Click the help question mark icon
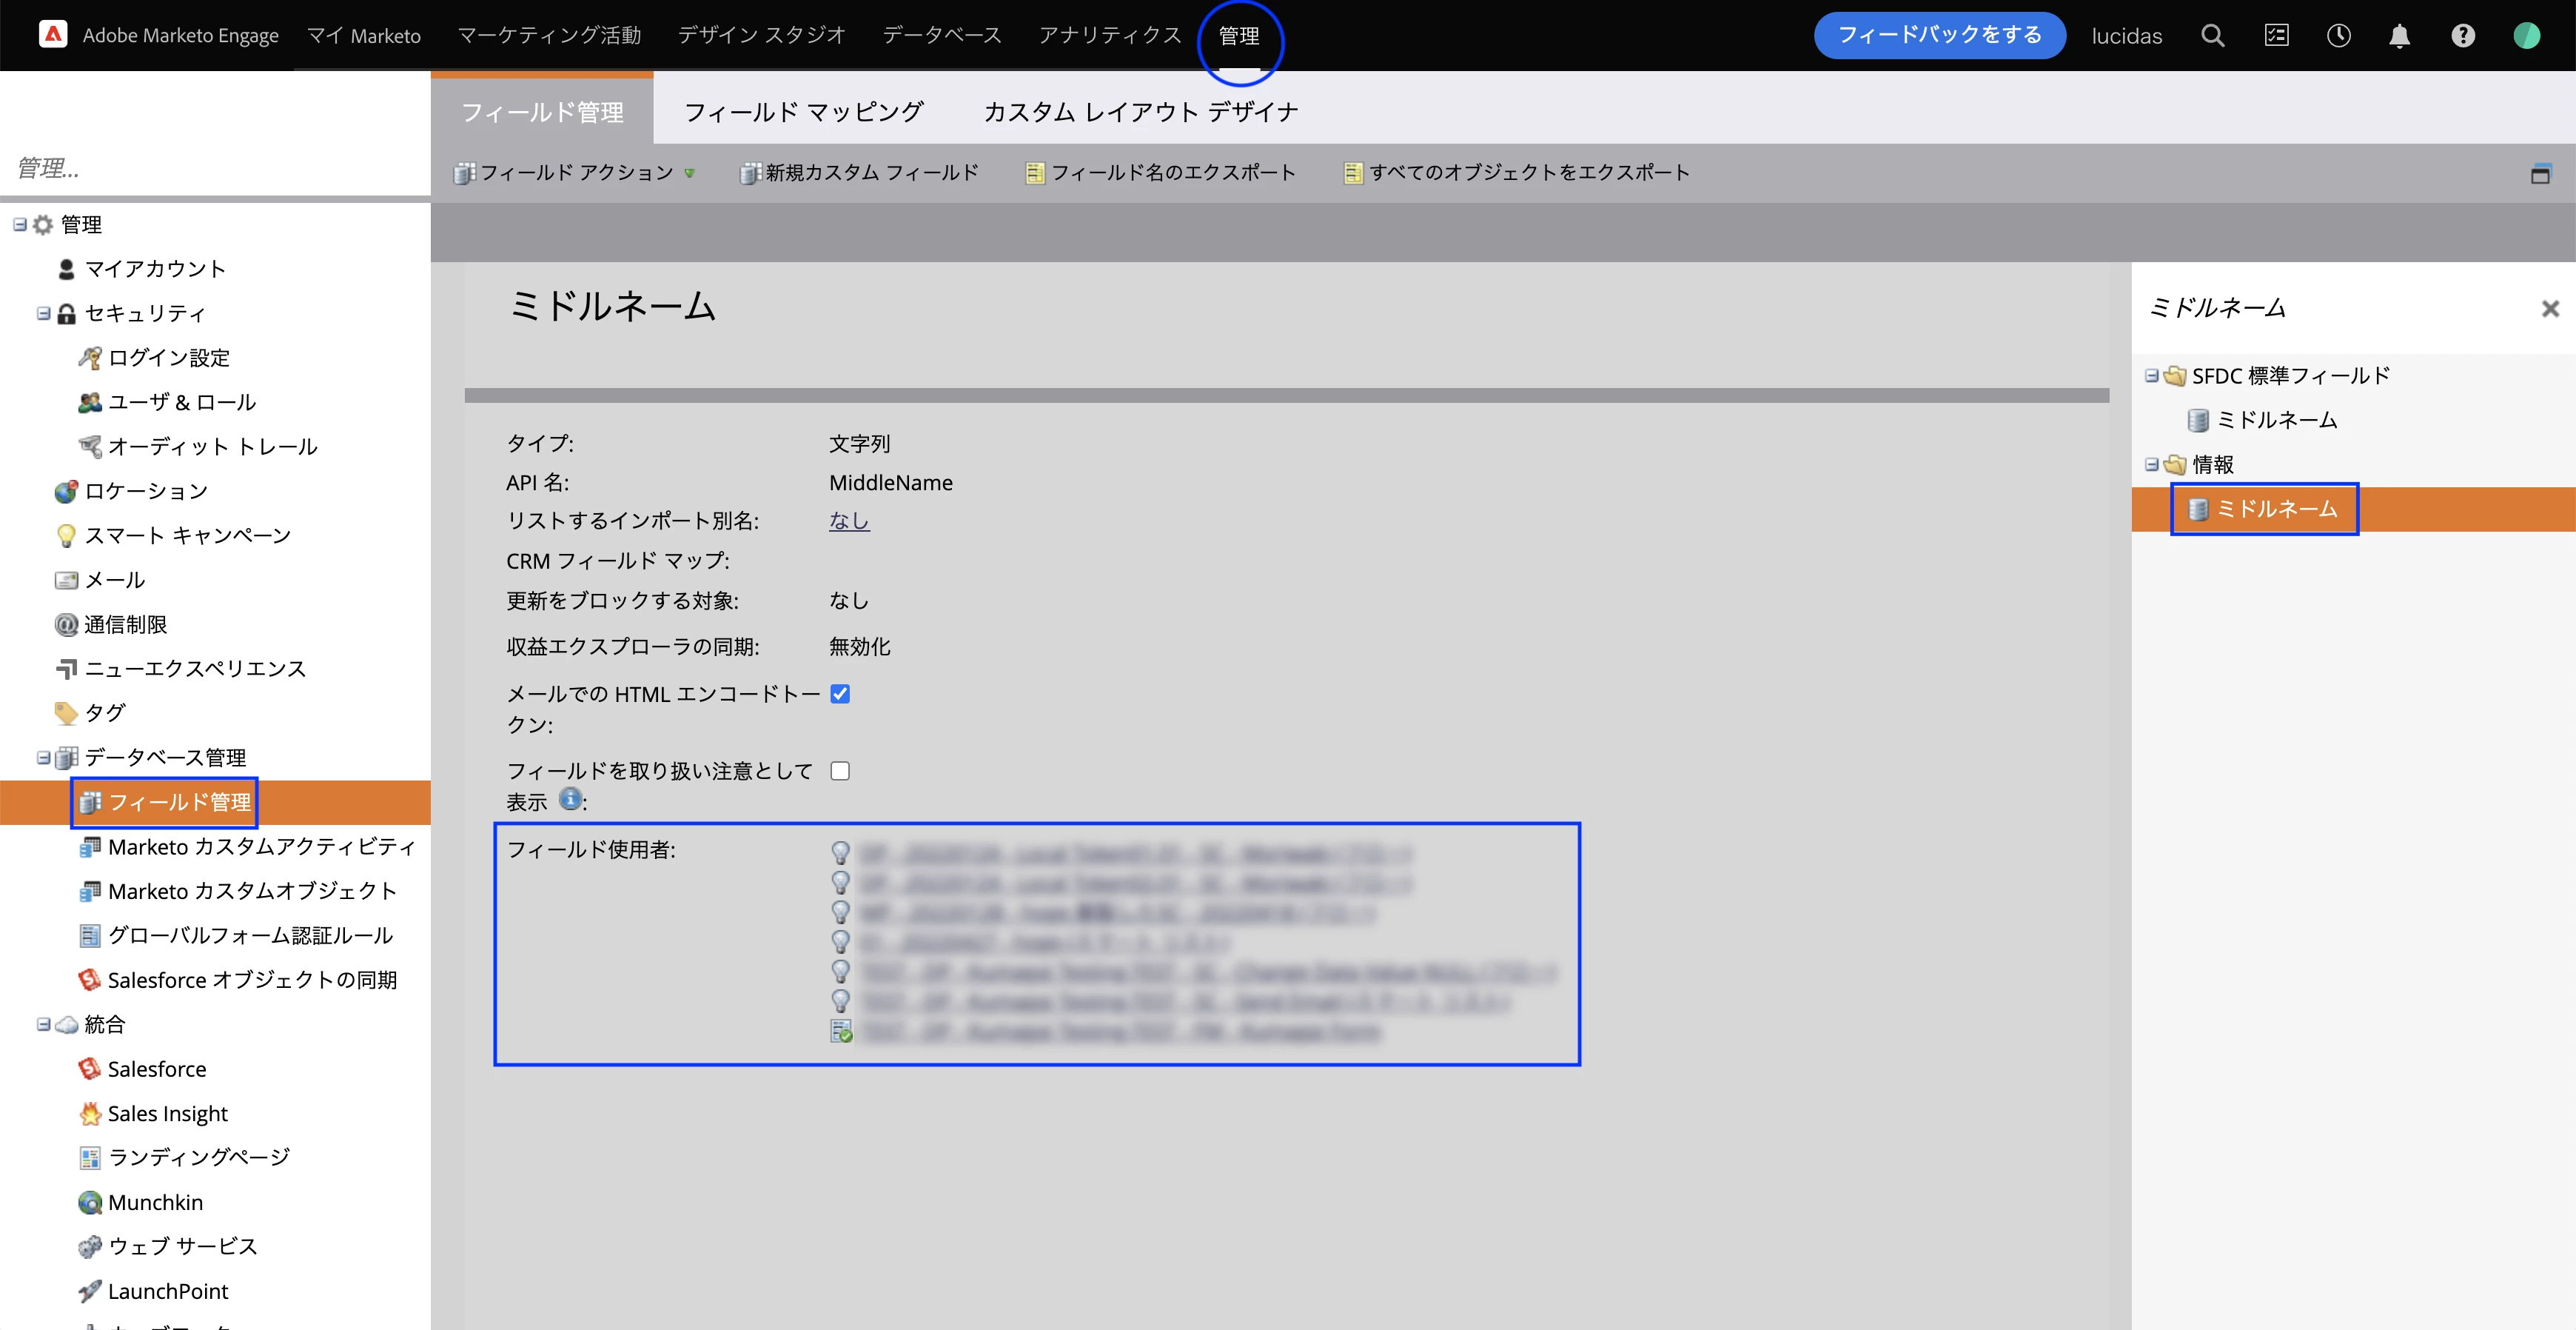 pyautogui.click(x=2462, y=36)
